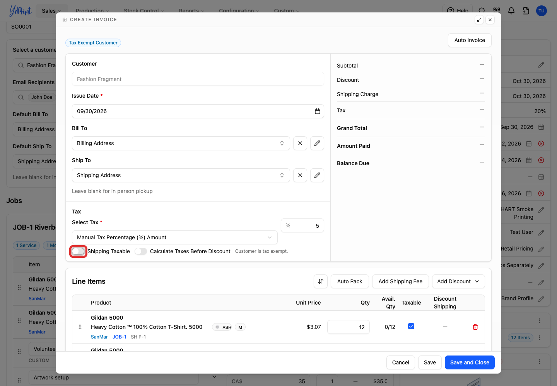557x386 pixels.
Task: Edit the Retail Pricing pencil icon
Action: (541, 249)
